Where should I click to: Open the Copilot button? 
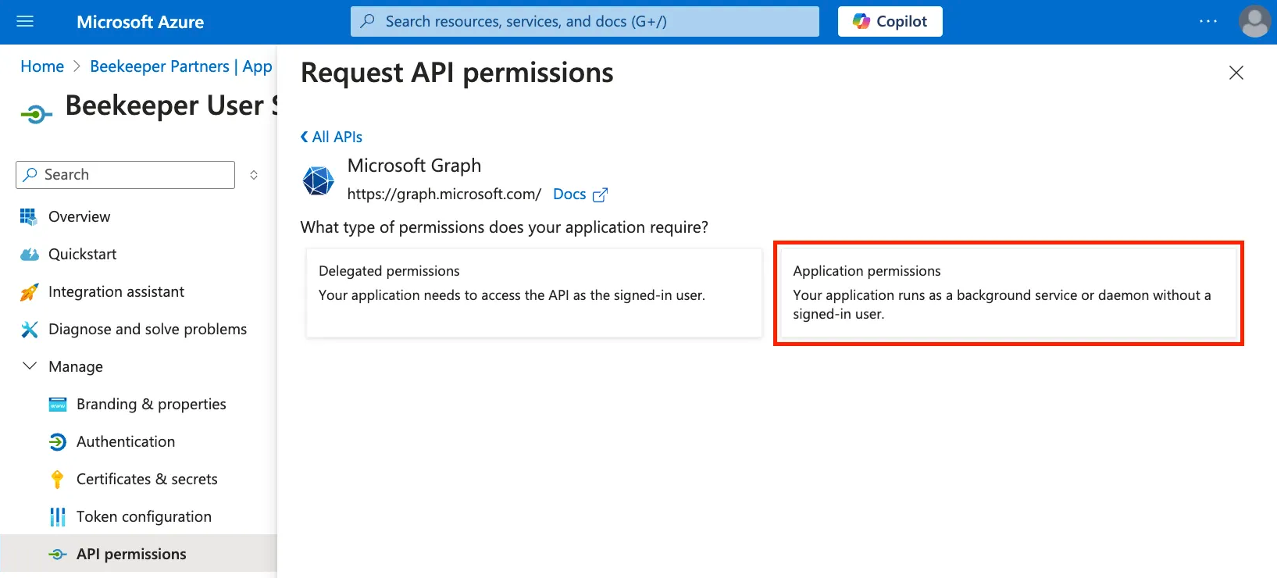890,21
